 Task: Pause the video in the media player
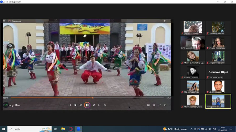pos(87,105)
